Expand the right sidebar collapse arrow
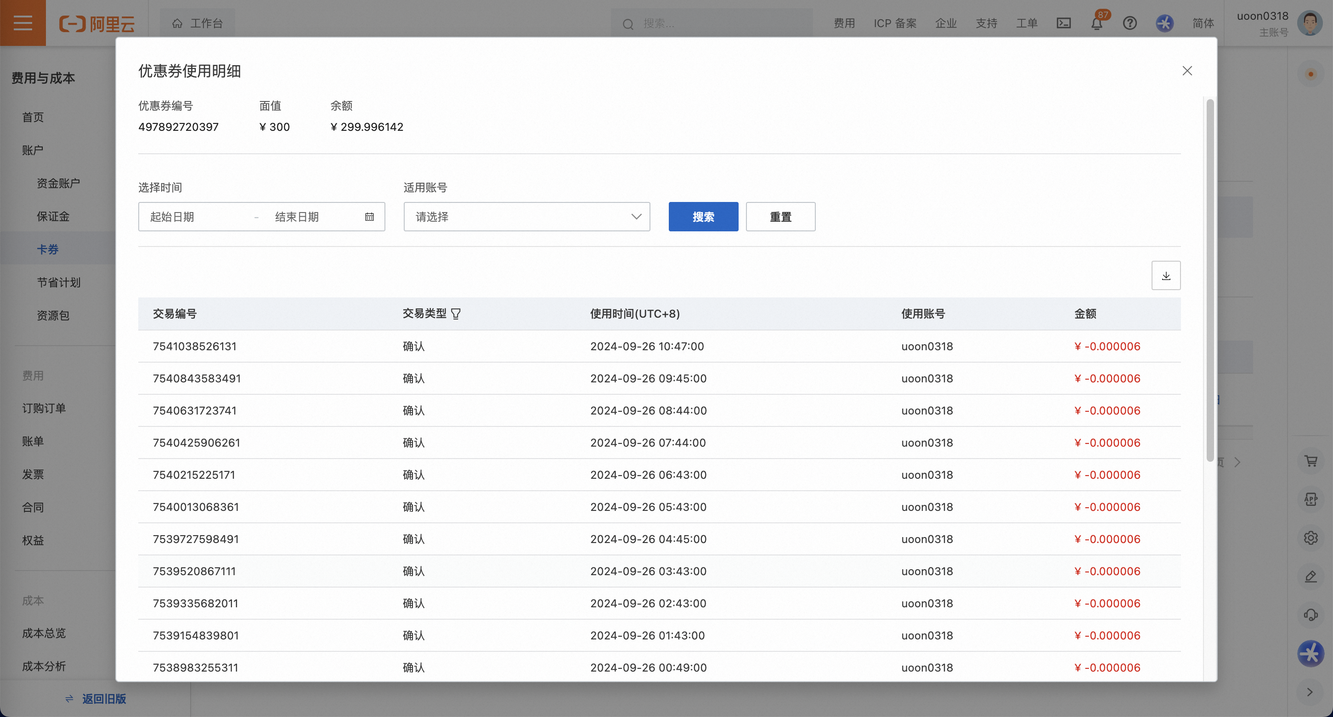This screenshot has height=717, width=1333. tap(1310, 692)
